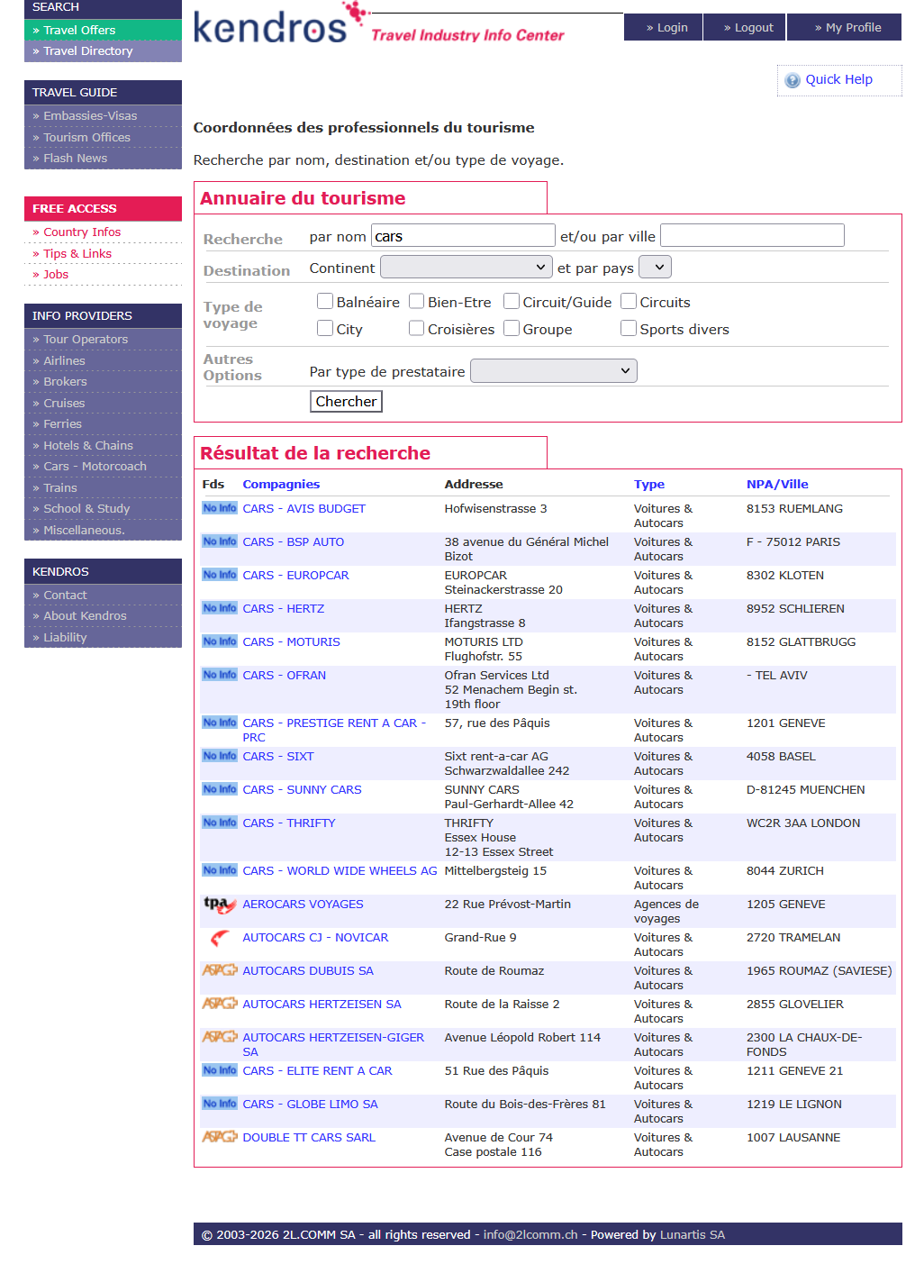Tick the Circuits checkbox
The height and width of the screenshot is (1264, 924).
(x=629, y=301)
